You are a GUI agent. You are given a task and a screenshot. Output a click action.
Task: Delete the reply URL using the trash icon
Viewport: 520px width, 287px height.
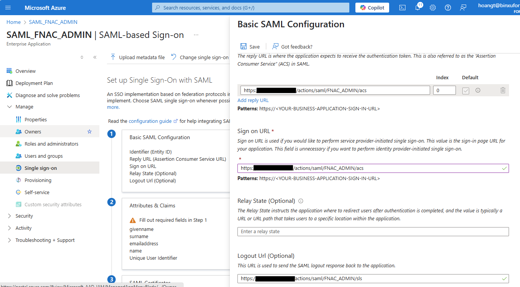click(503, 90)
